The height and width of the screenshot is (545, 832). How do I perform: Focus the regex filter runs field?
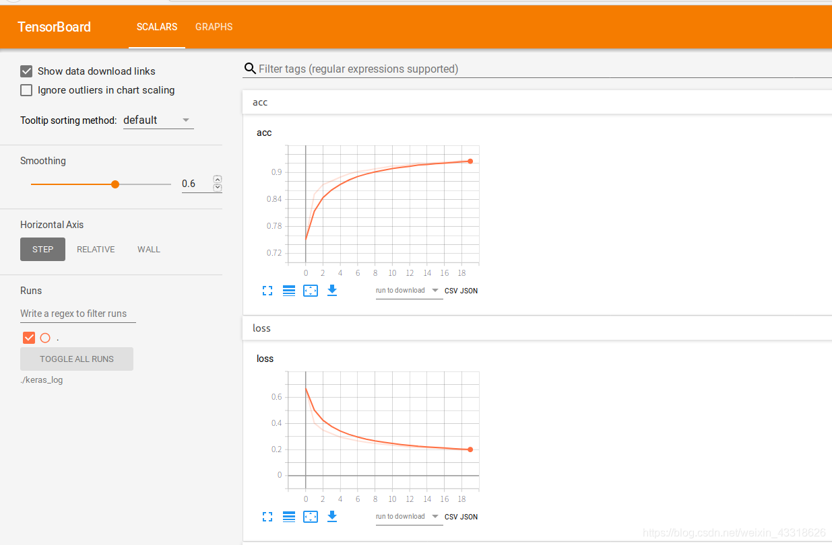(78, 314)
